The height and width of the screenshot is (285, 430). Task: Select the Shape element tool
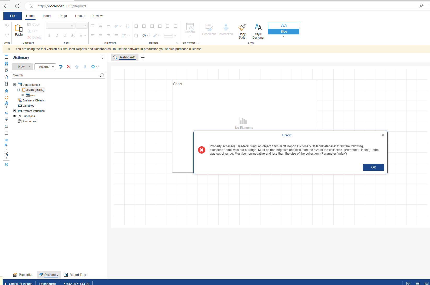[7, 145]
